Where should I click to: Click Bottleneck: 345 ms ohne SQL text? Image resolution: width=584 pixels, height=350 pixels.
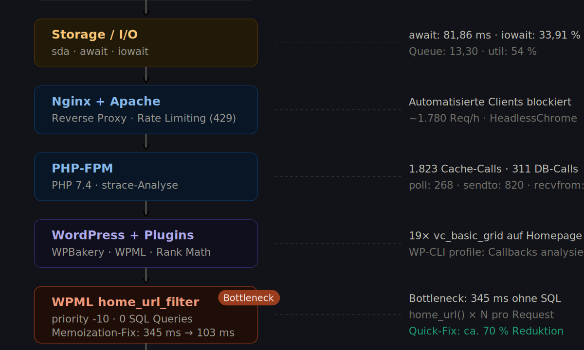(x=485, y=298)
